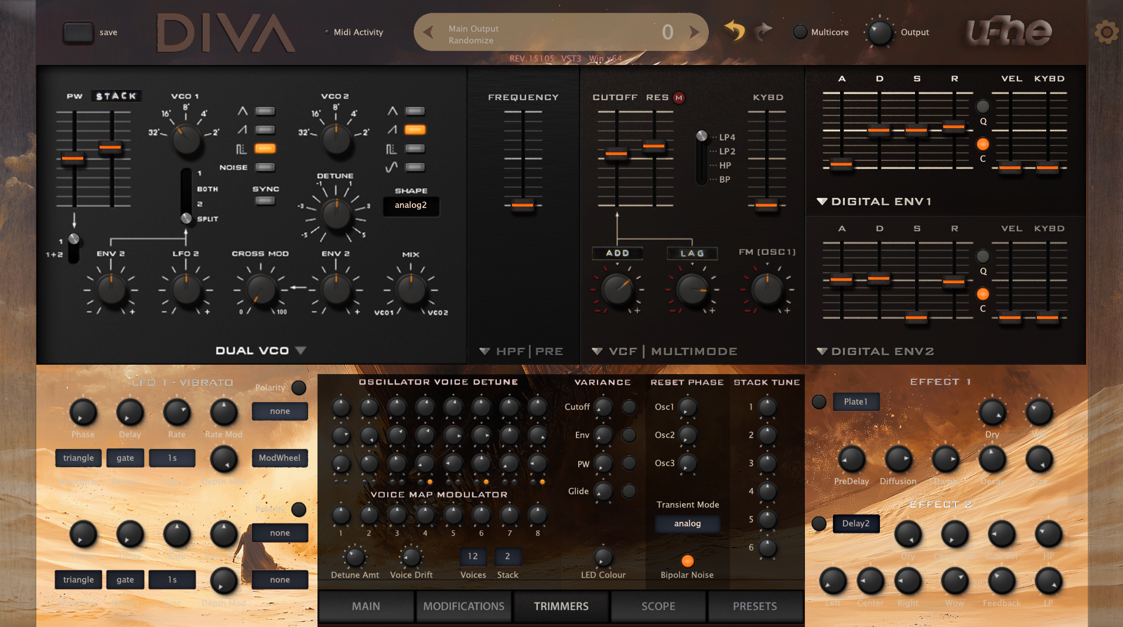The height and width of the screenshot is (627, 1123).
Task: Open the Shape analog2 dropdown
Action: 411,205
